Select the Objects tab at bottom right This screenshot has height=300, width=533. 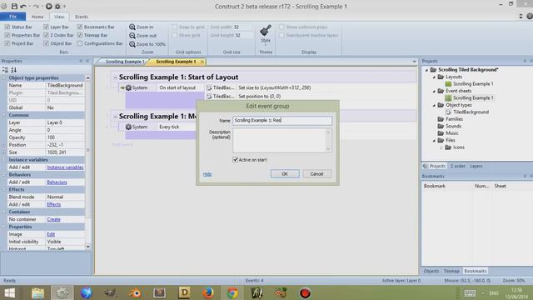(431, 271)
